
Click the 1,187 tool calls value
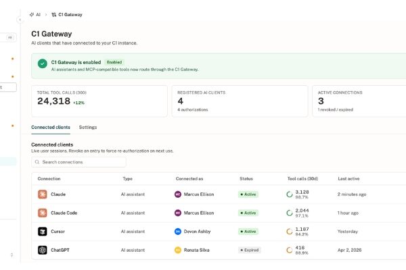(x=302, y=230)
